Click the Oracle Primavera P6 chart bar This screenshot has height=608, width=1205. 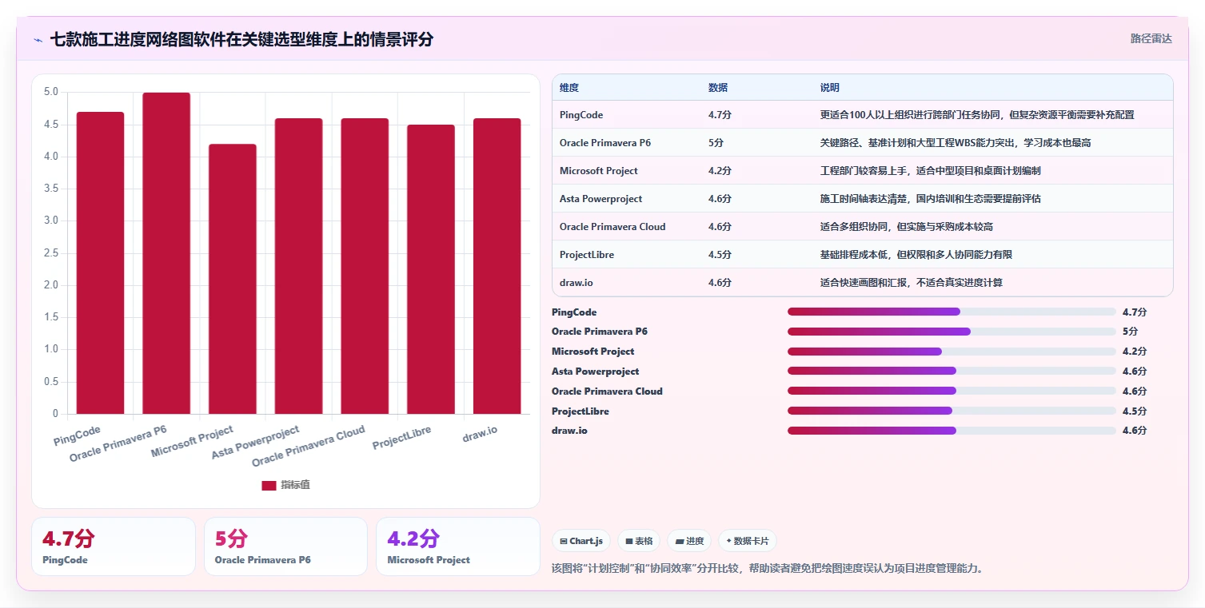(166, 253)
